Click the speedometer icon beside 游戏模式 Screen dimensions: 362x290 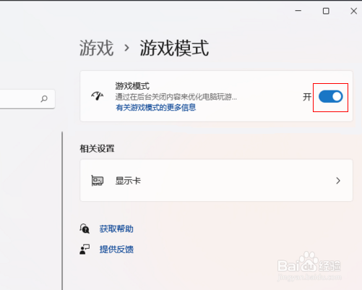tap(98, 96)
